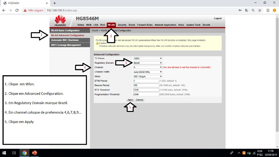Image resolution: width=279 pixels, height=157 pixels.
Task: Open a new browser tab
Action: coord(54,3)
